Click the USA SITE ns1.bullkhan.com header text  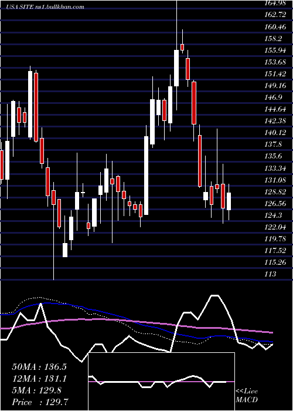coord(46,7)
